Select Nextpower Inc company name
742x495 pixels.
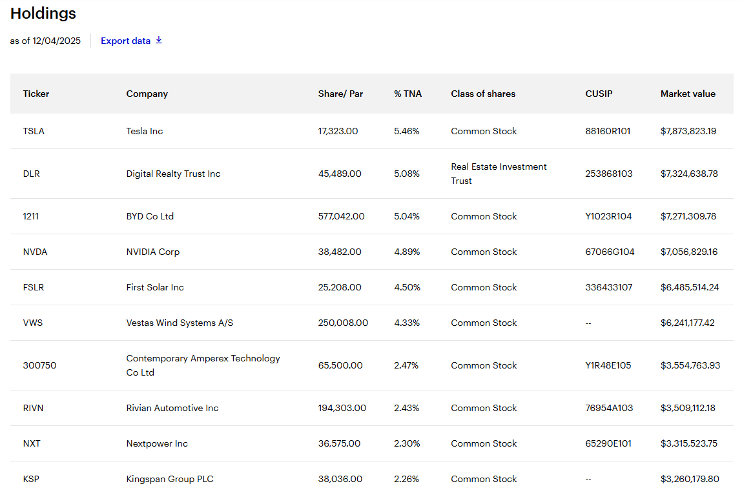pos(157,443)
